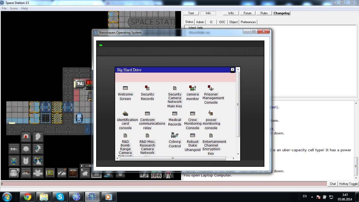The height and width of the screenshot is (202, 359).
Task: Select the Entertainment Channel Encryption Key file
Action: [x=211, y=135]
